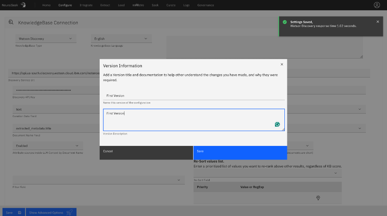Click the green success checkmark icon
Viewport: 387px width, 216px height.
[x=284, y=22]
